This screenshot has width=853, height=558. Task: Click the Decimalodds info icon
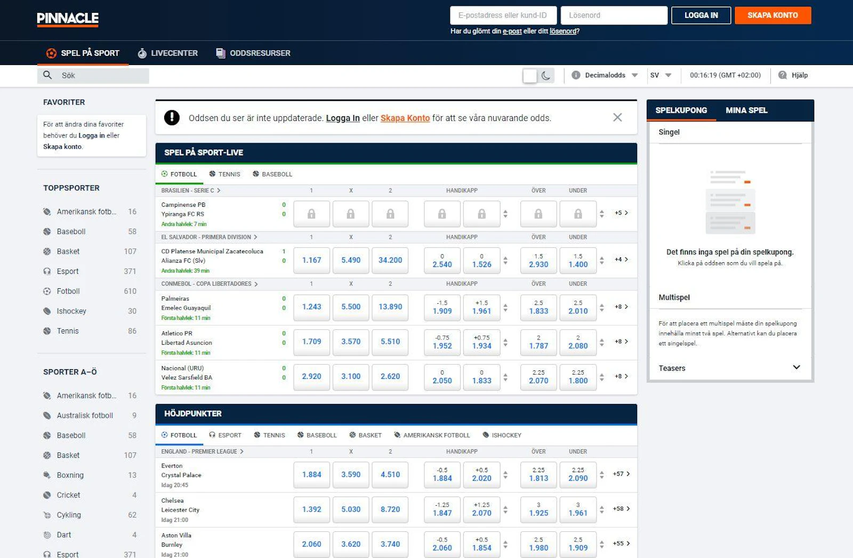click(x=576, y=75)
